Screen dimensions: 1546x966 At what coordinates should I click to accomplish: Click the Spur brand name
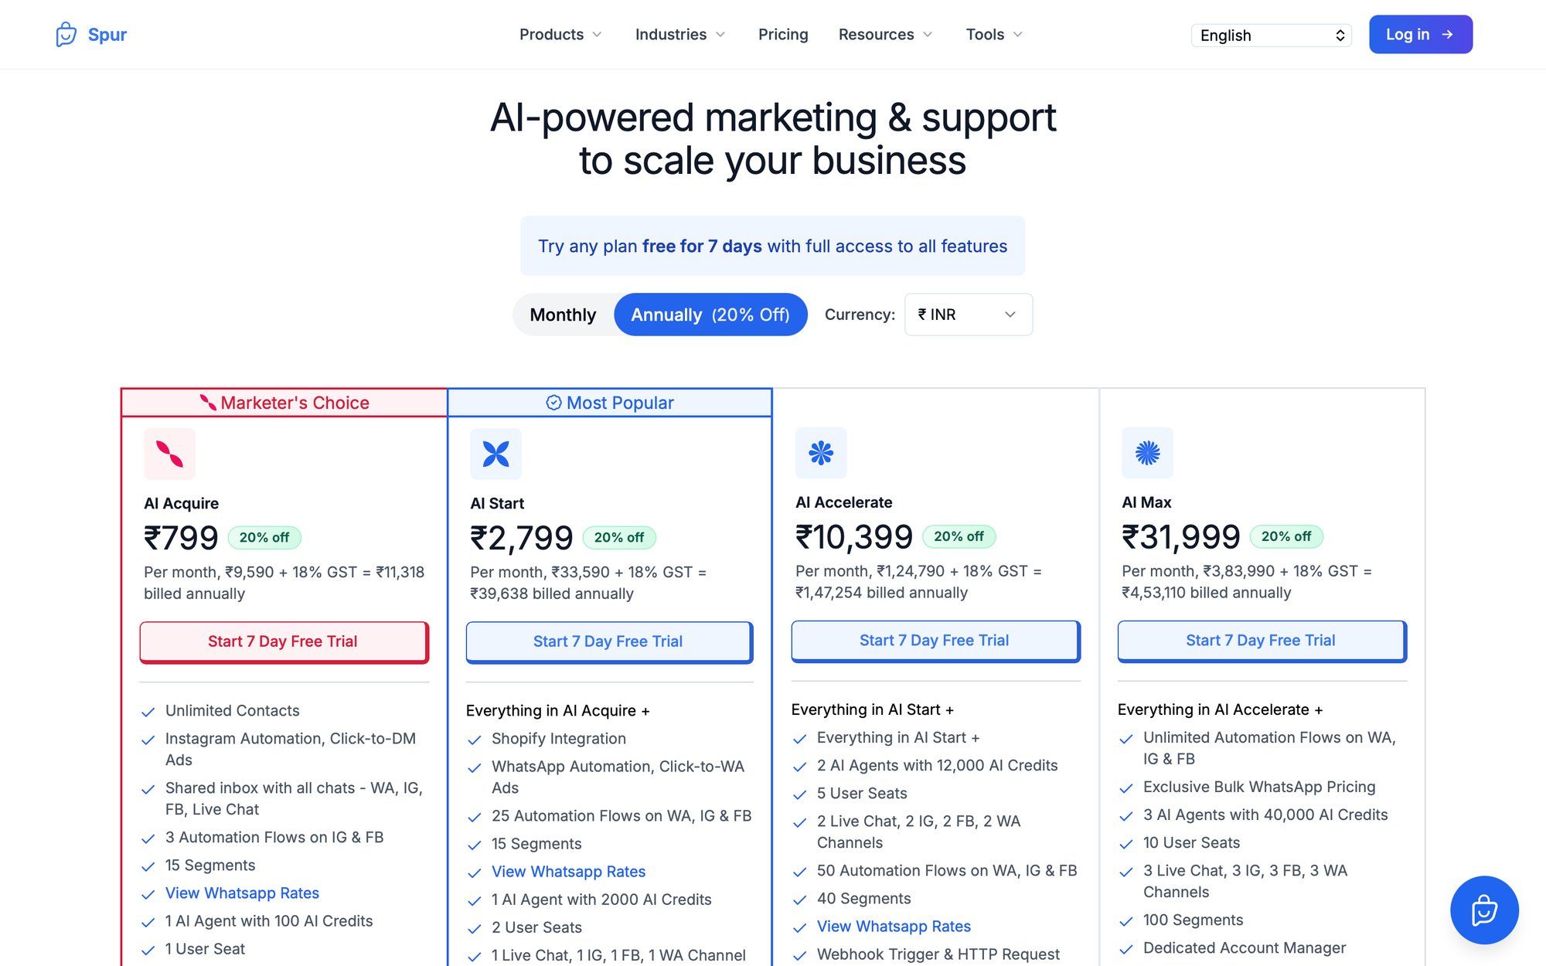coord(107,35)
